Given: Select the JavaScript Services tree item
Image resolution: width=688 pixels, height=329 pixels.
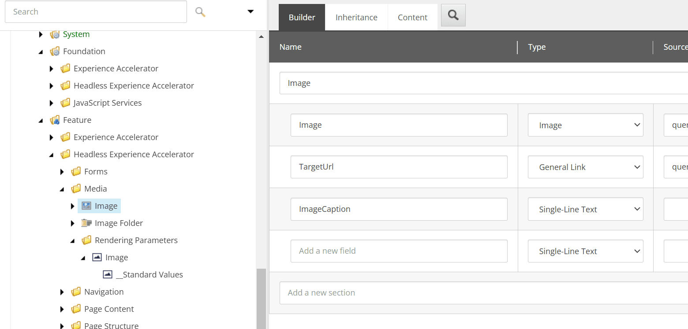Looking at the screenshot, I should pyautogui.click(x=107, y=103).
